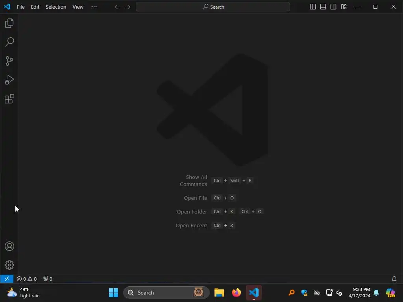This screenshot has height=302, width=403.
Task: Open the View menu
Action: pos(78,7)
